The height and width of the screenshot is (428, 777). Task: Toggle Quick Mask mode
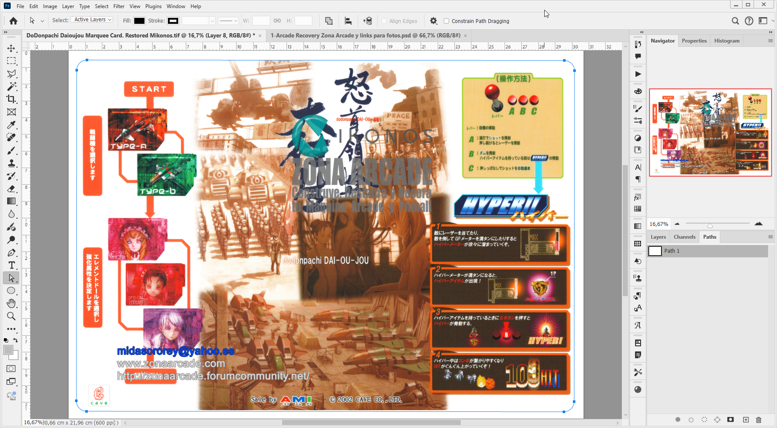coord(12,368)
